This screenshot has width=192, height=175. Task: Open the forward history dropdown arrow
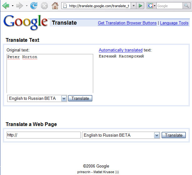point(27,6)
